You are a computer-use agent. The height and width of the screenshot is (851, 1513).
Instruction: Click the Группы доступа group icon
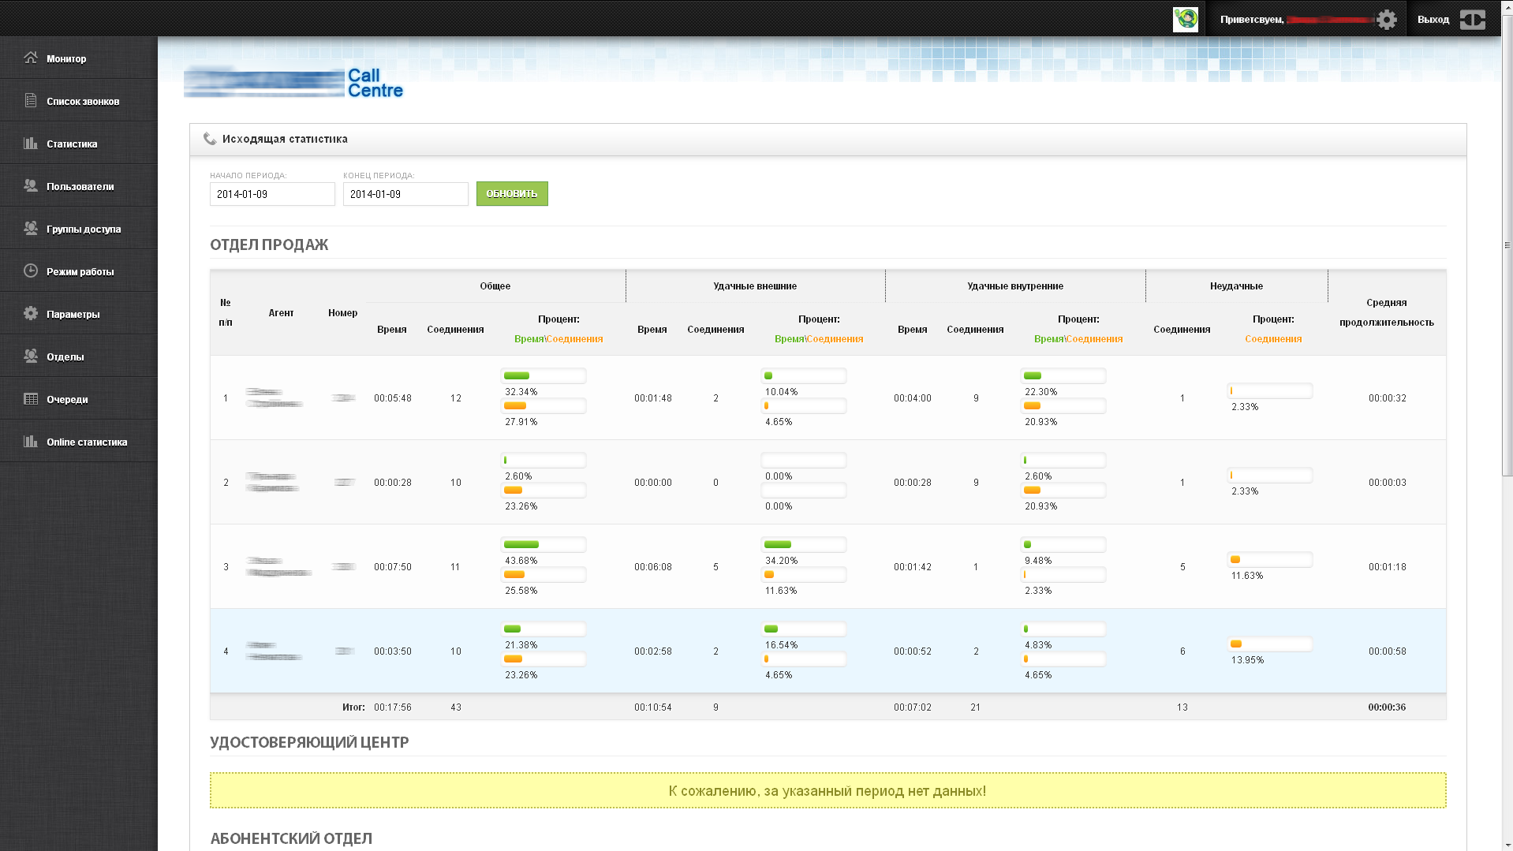pyautogui.click(x=31, y=228)
